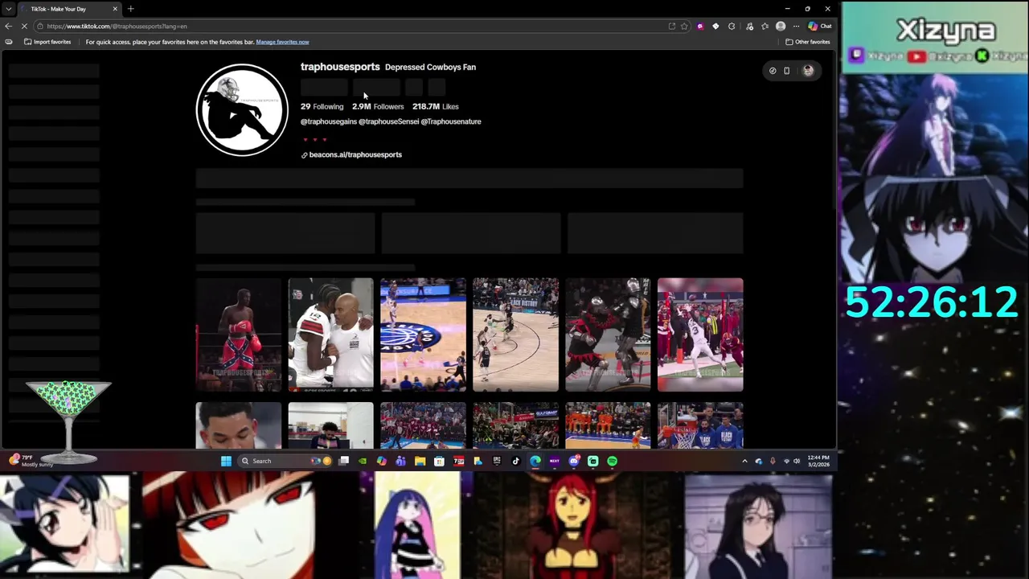
Task: Open the browser extensions puzzle icon
Action: 732,26
